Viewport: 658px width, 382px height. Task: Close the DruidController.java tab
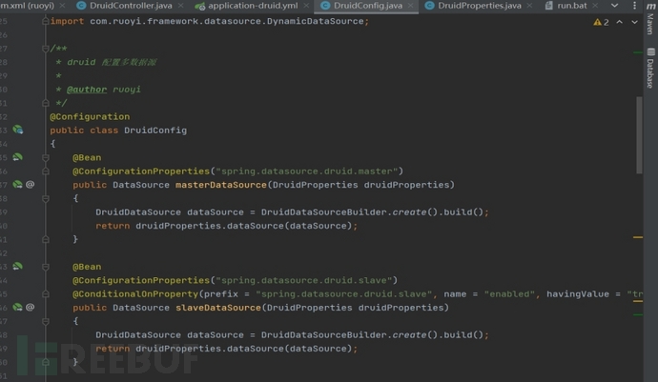click(181, 6)
